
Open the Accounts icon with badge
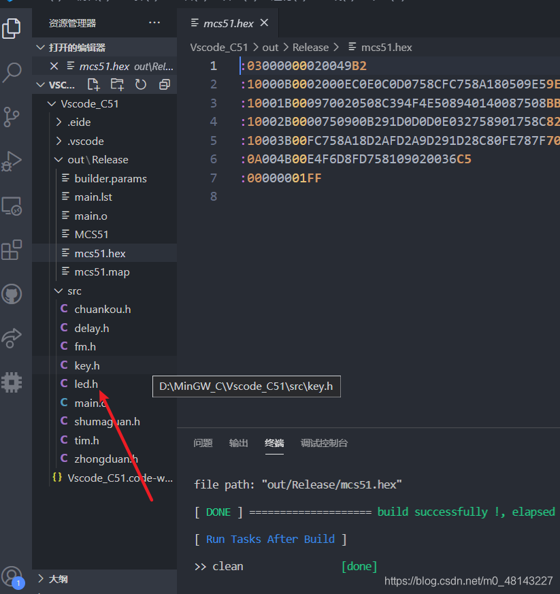click(12, 578)
